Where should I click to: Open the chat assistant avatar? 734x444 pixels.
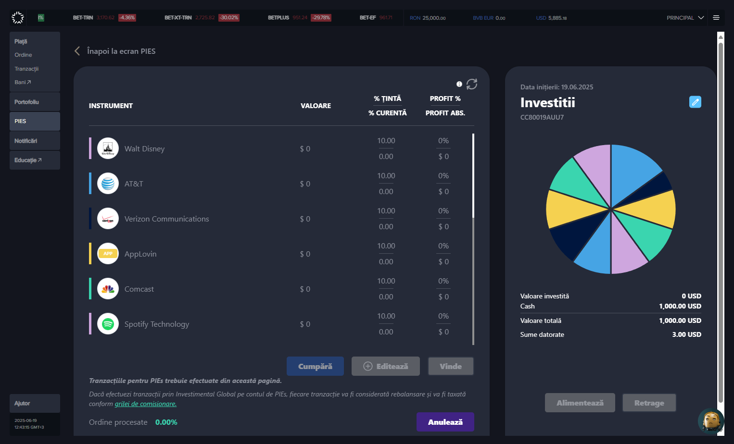[x=711, y=421]
